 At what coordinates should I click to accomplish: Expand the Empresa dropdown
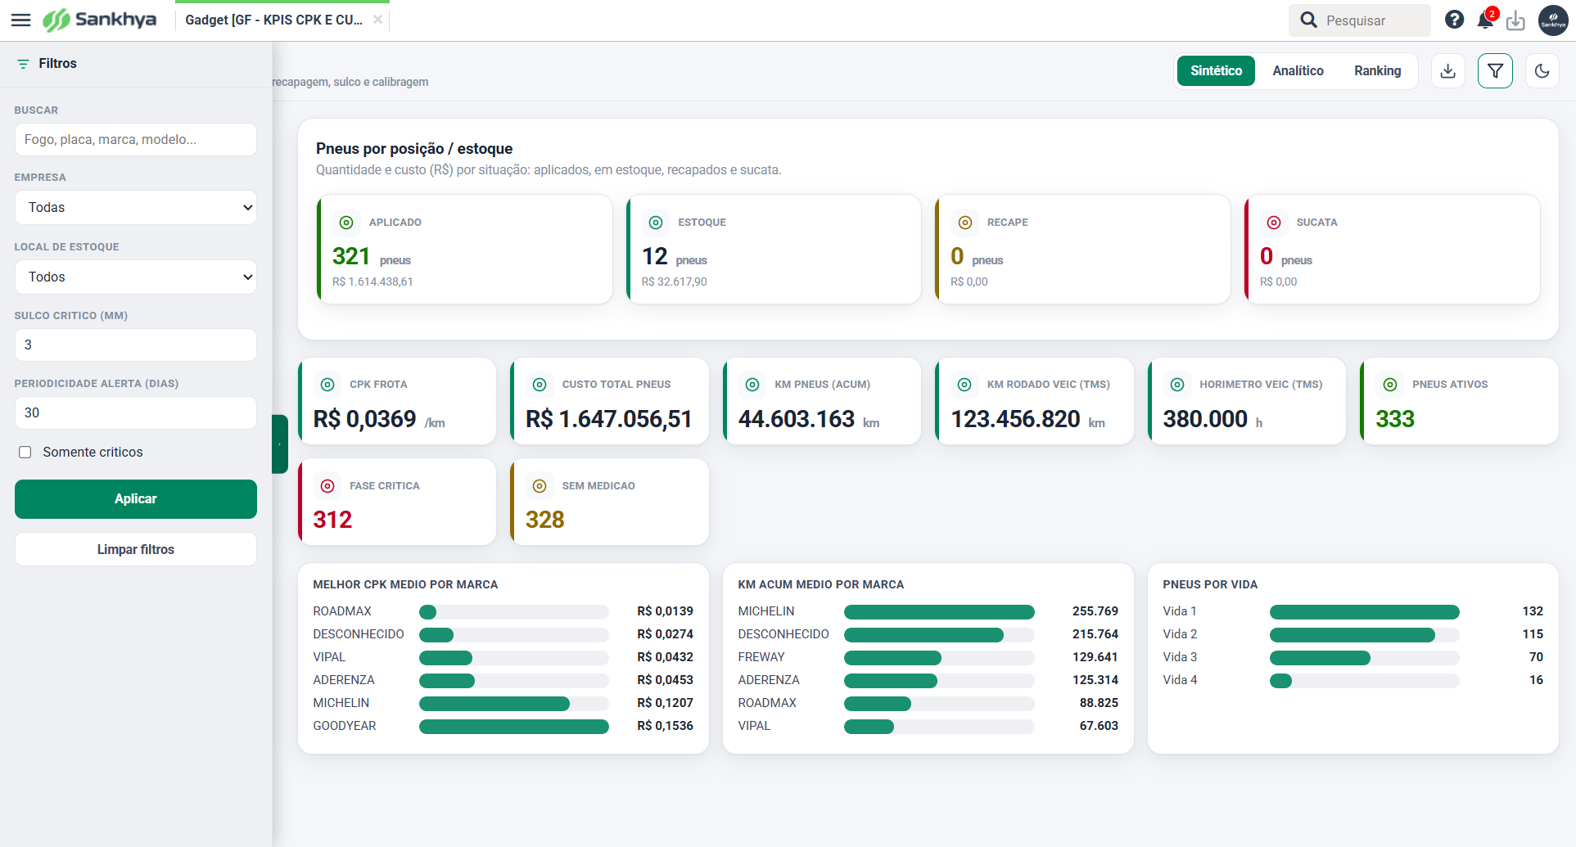coord(136,208)
